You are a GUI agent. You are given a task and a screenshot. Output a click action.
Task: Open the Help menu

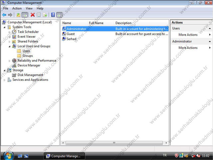point(40,8)
